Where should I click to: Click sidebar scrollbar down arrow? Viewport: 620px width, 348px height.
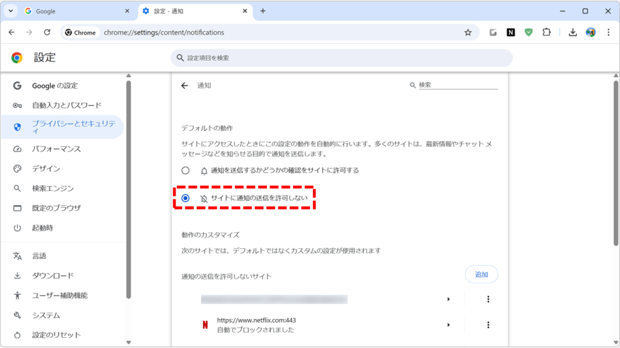tap(128, 343)
